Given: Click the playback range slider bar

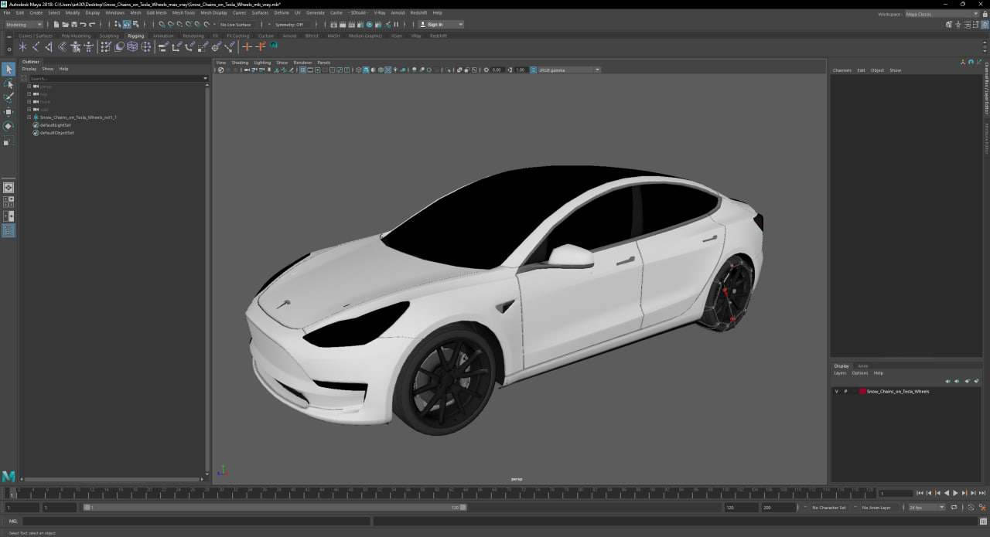Looking at the screenshot, I should [275, 508].
